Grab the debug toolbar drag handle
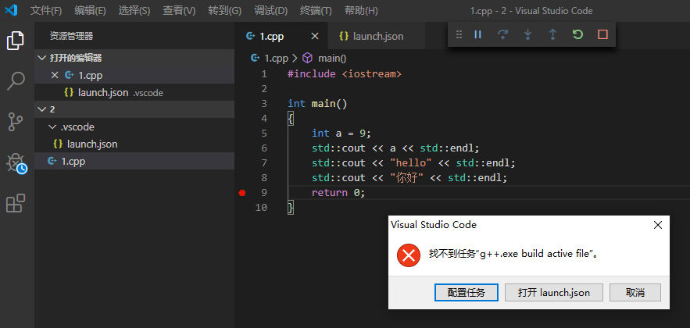Viewport: 690px width, 328px height. tap(459, 34)
